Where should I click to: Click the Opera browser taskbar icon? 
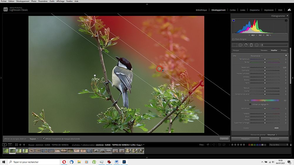pyautogui.click(x=64, y=162)
